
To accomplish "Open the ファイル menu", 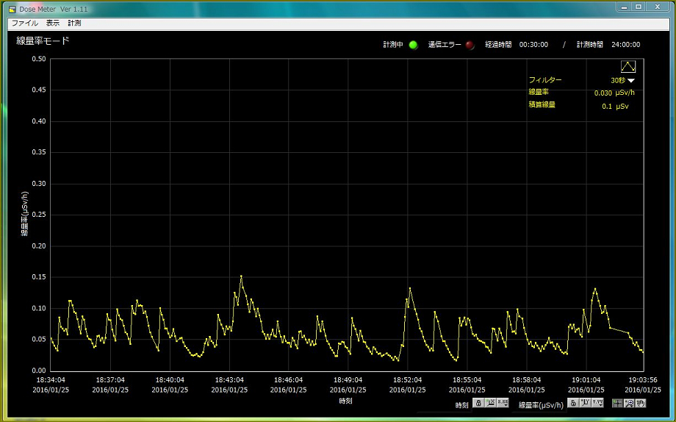I will click(x=24, y=24).
